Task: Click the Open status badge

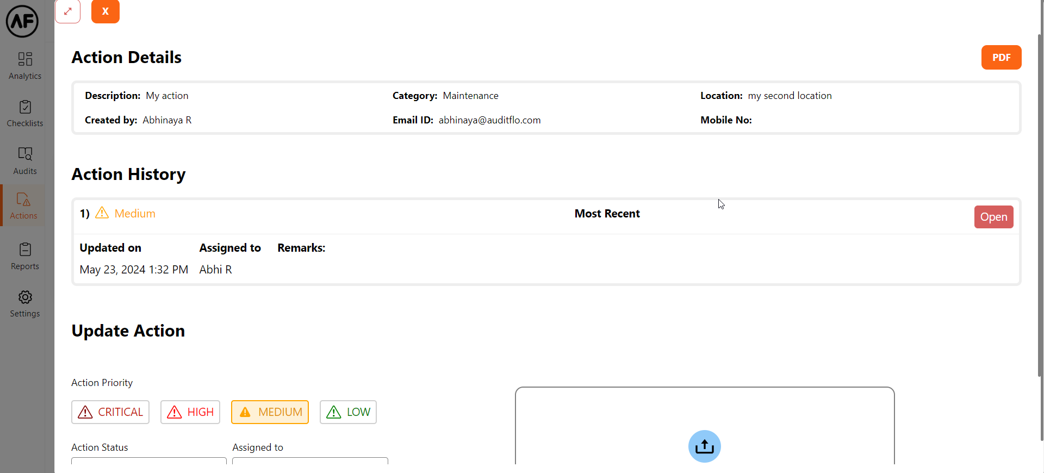Action: tap(993, 217)
